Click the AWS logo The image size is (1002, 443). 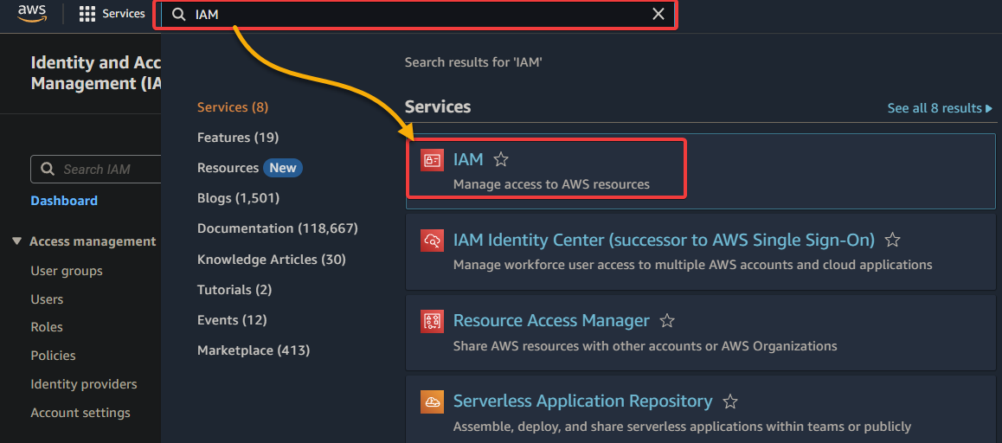(32, 14)
